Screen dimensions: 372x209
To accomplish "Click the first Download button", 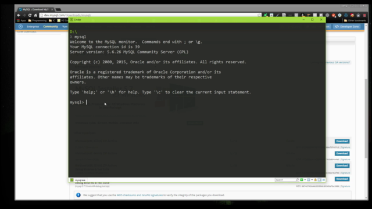I will [342, 141].
